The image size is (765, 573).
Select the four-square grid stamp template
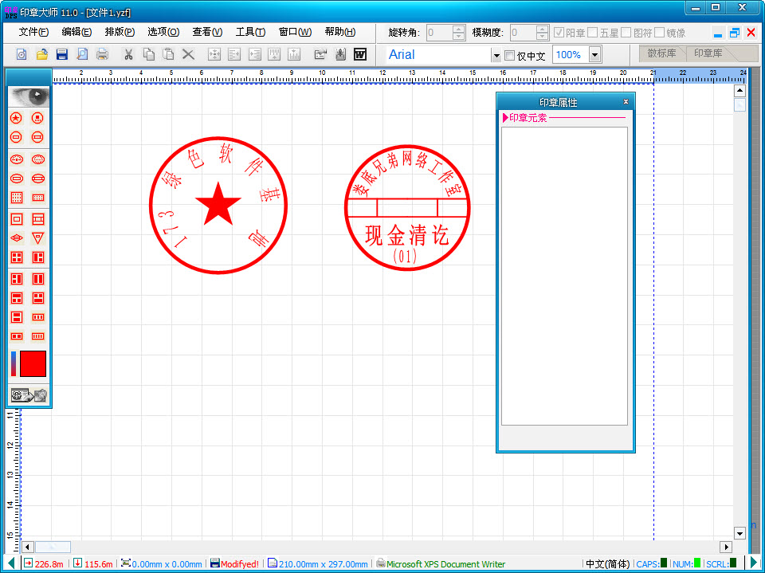pyautogui.click(x=17, y=257)
